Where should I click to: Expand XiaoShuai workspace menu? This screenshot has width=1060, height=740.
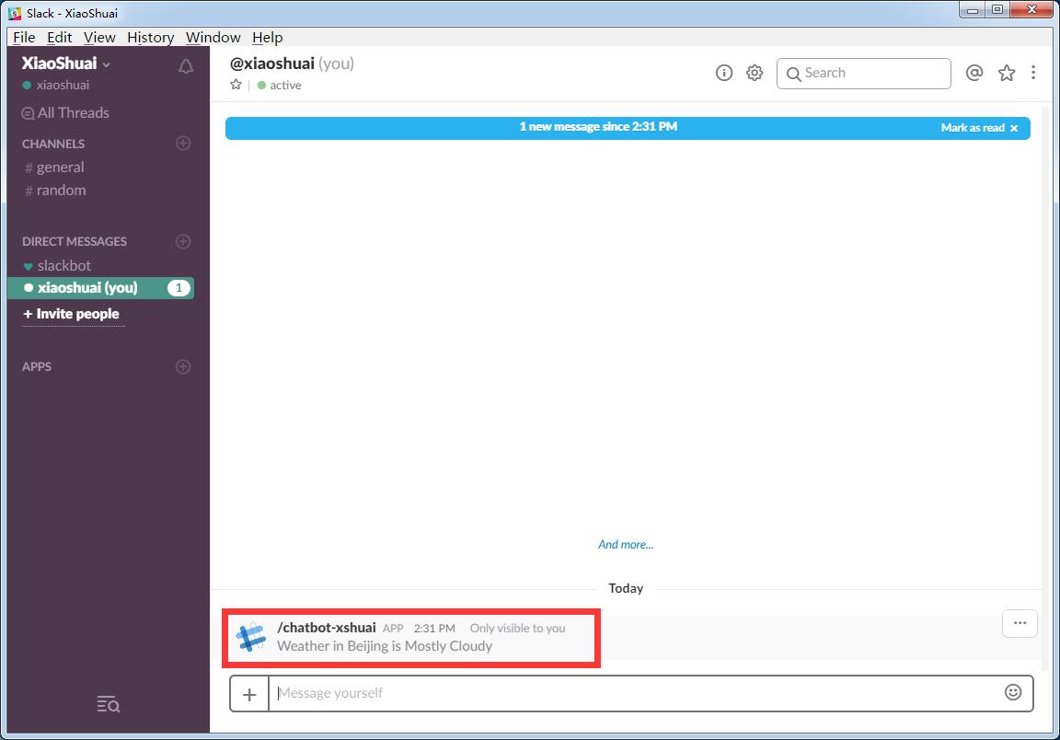[x=65, y=64]
